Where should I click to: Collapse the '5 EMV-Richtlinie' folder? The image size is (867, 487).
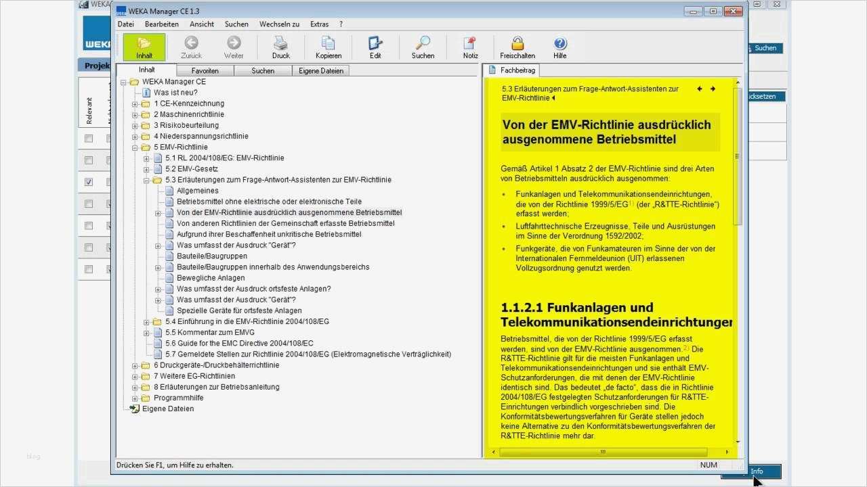point(135,147)
